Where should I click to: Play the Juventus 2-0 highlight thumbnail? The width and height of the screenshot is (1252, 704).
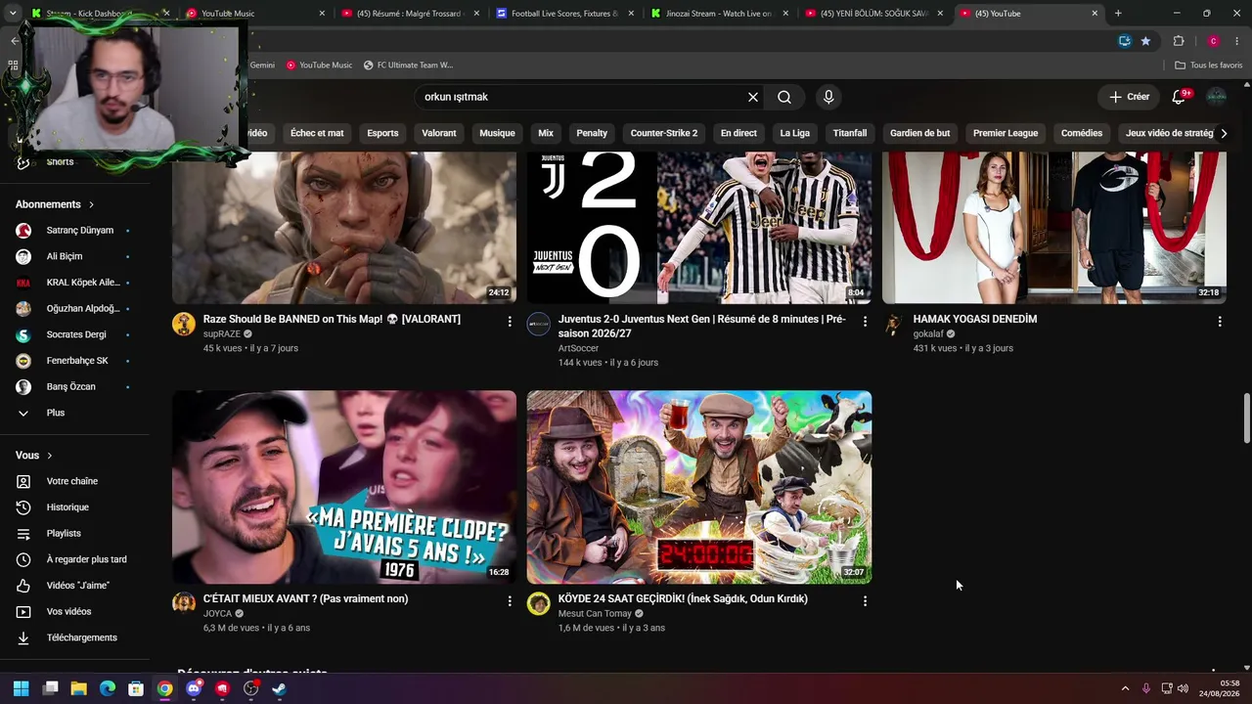tap(699, 227)
